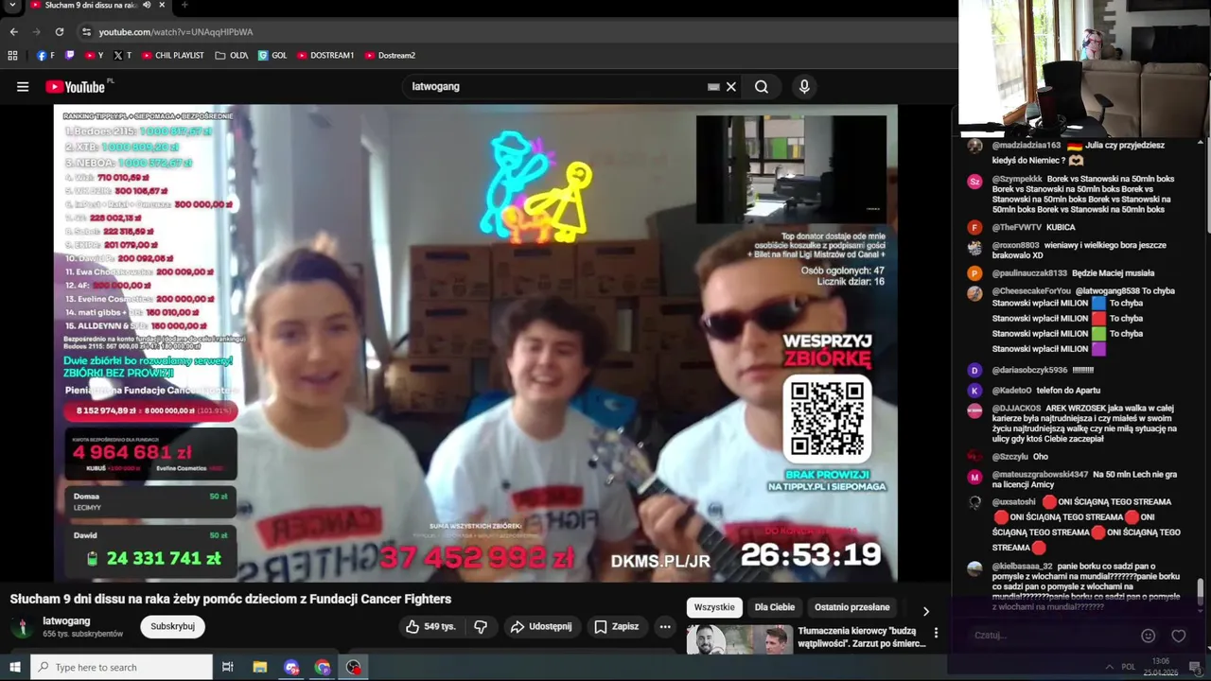
Task: Save the video with Zapisz
Action: click(x=616, y=626)
